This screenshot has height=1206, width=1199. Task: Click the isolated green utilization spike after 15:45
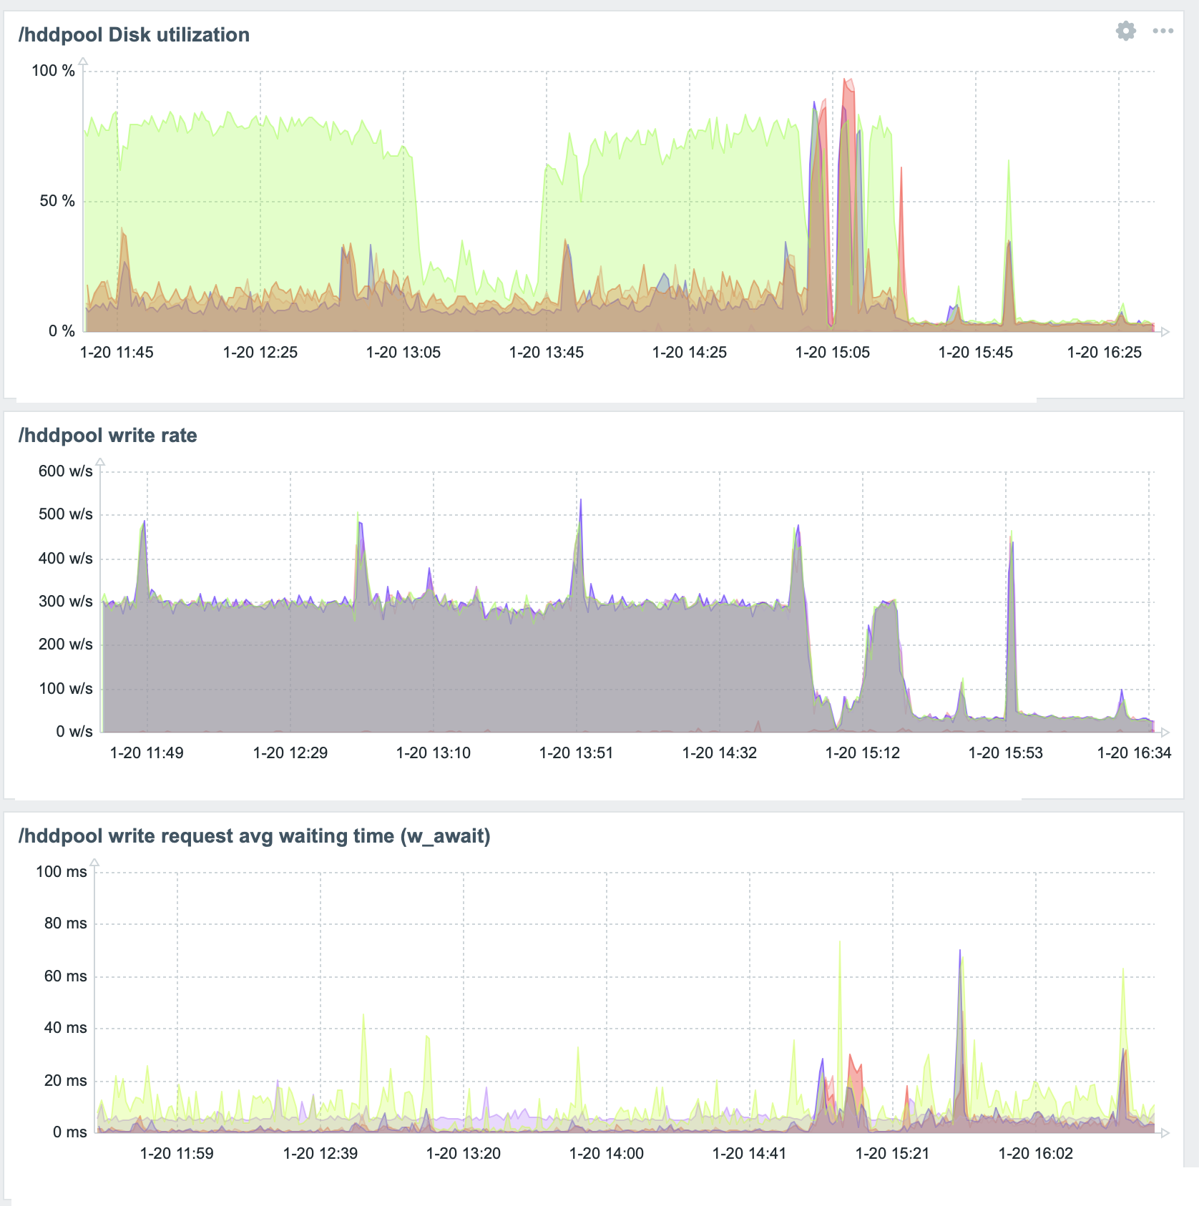click(1009, 165)
